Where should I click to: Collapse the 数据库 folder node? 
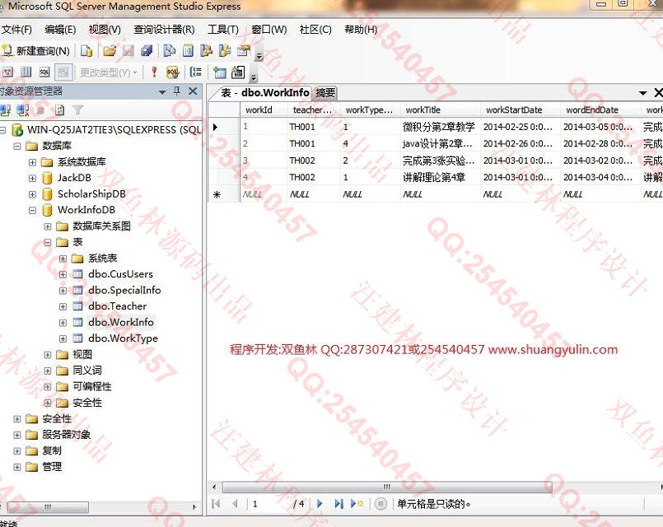coord(17,147)
